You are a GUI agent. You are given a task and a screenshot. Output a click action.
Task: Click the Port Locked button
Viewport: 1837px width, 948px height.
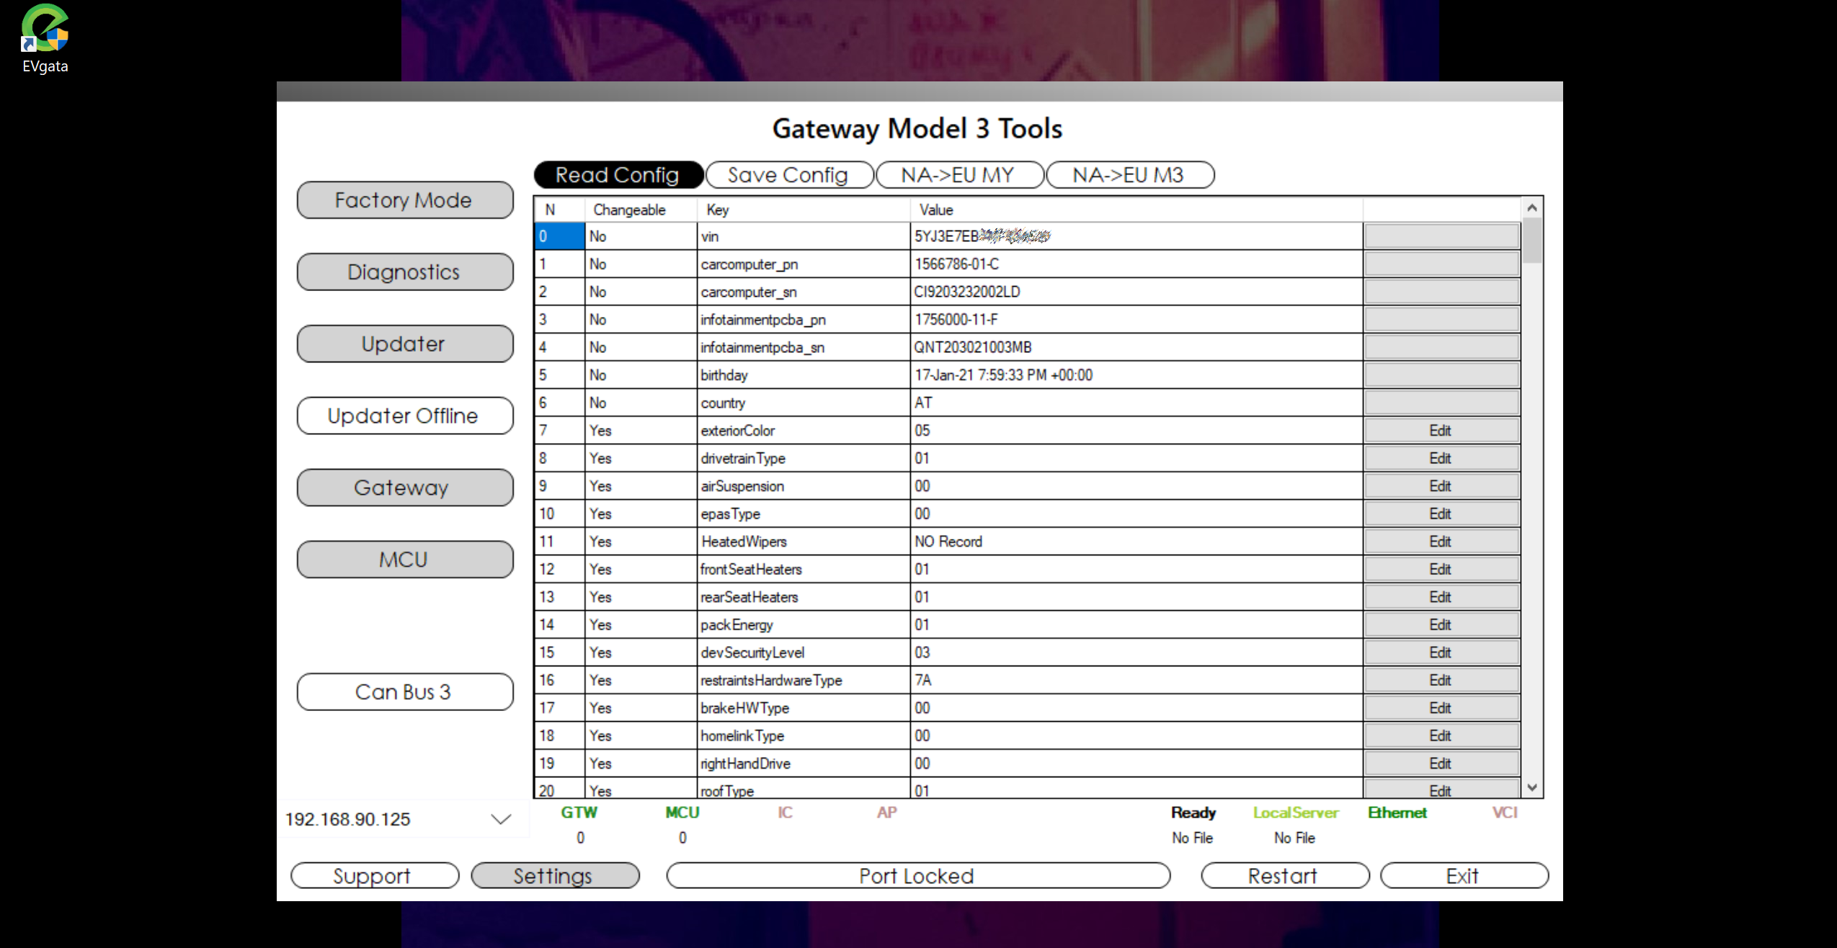point(917,876)
